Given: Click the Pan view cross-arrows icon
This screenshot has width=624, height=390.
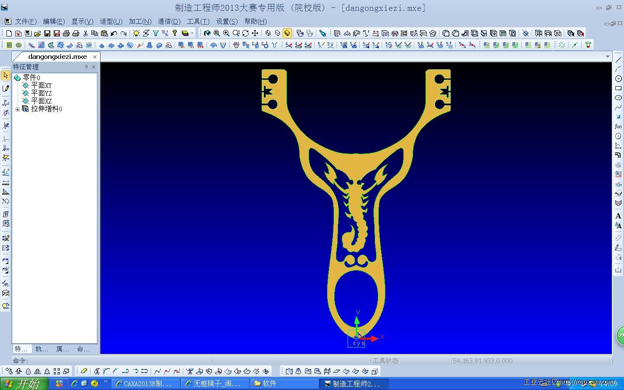Looking at the screenshot, I should (255, 33).
